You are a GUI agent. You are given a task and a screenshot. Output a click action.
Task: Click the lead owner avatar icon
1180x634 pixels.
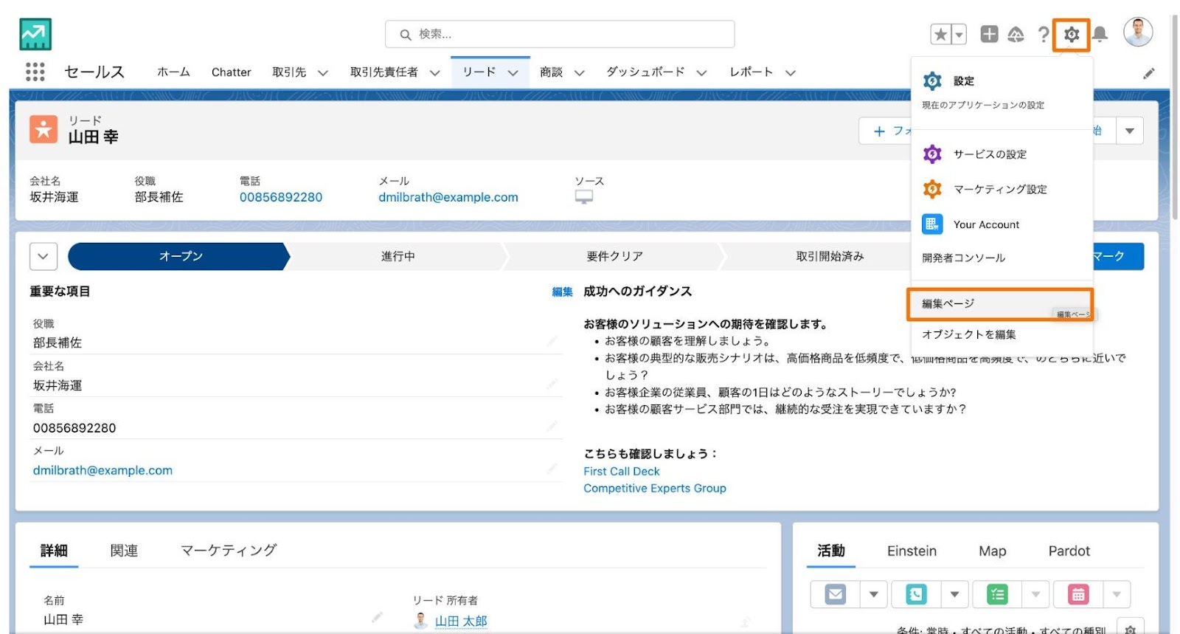tap(421, 621)
